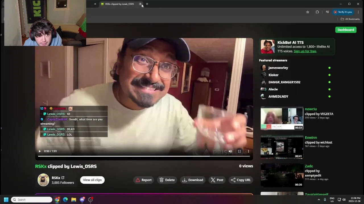Viewport: 364px width, 204px height.
Task: View all clips by RSKx
Action: click(92, 180)
